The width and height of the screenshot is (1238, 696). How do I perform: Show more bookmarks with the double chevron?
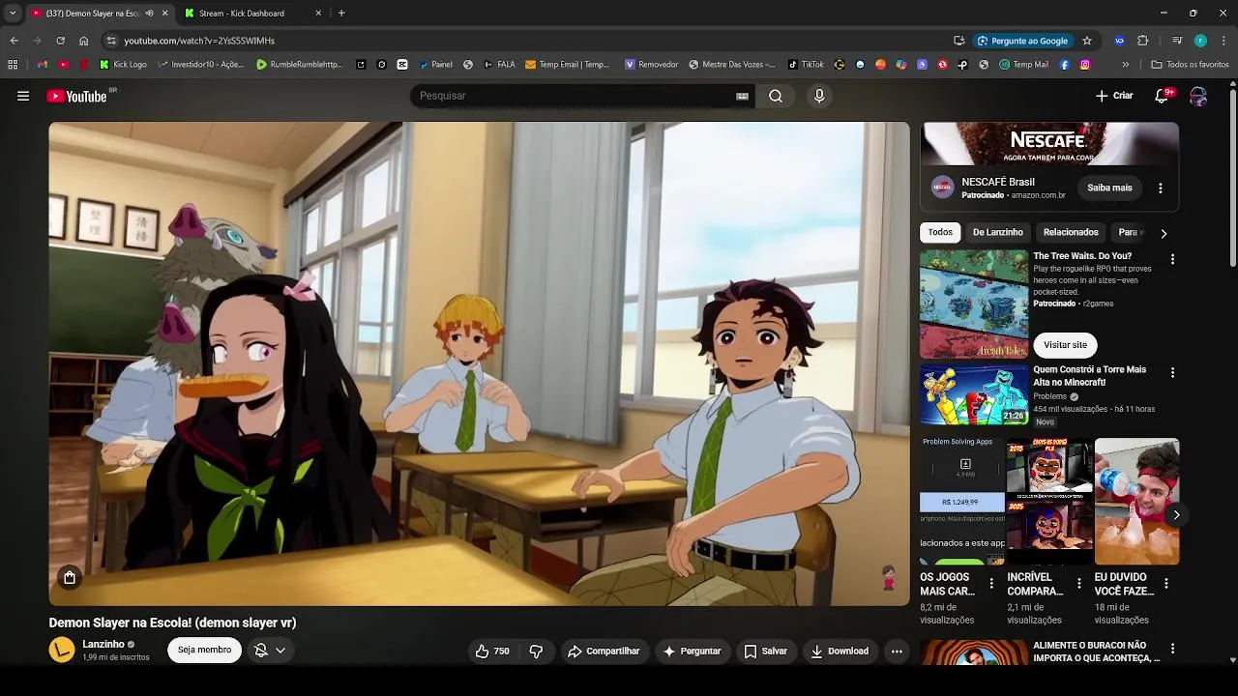[x=1125, y=65]
